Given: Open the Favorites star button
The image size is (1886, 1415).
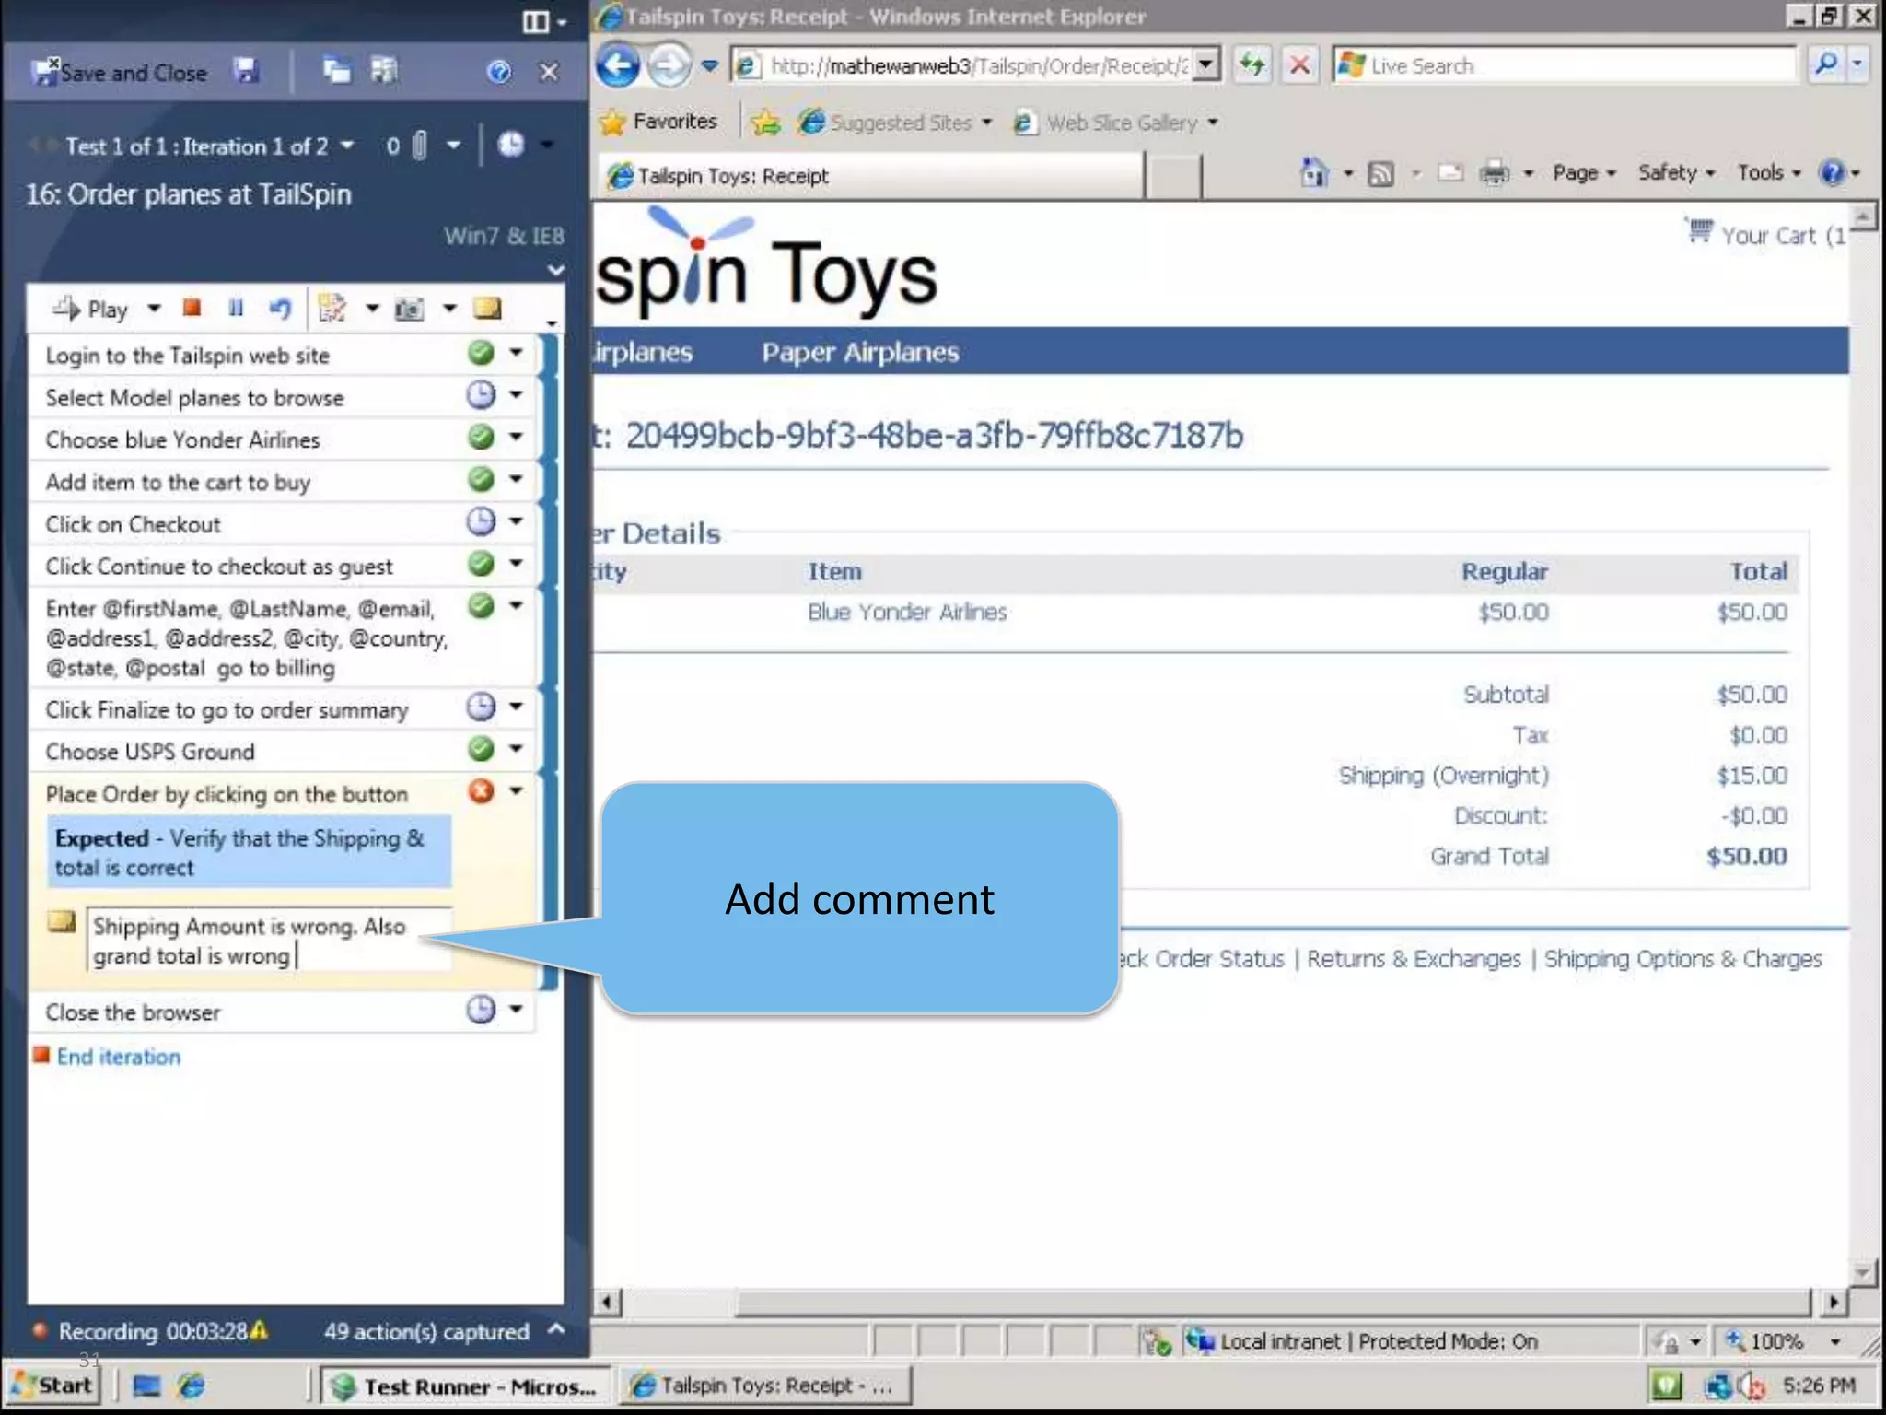Looking at the screenshot, I should [x=658, y=122].
